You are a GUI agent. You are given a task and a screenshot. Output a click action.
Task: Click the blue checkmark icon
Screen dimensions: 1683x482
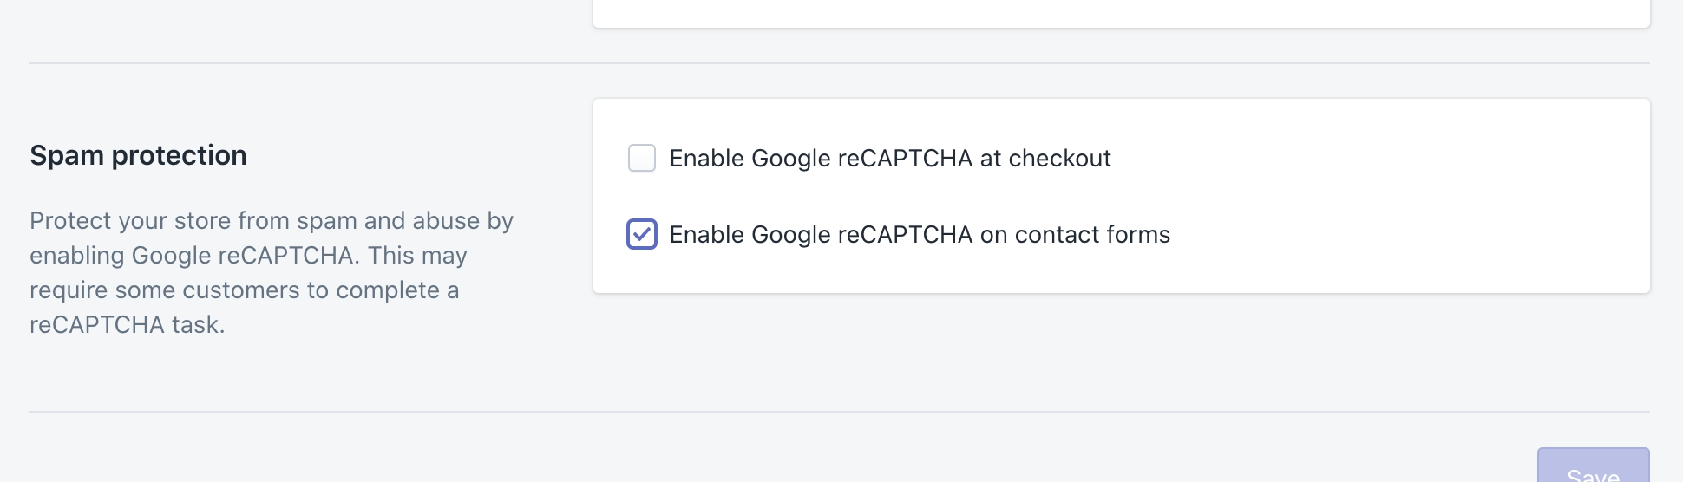click(642, 234)
